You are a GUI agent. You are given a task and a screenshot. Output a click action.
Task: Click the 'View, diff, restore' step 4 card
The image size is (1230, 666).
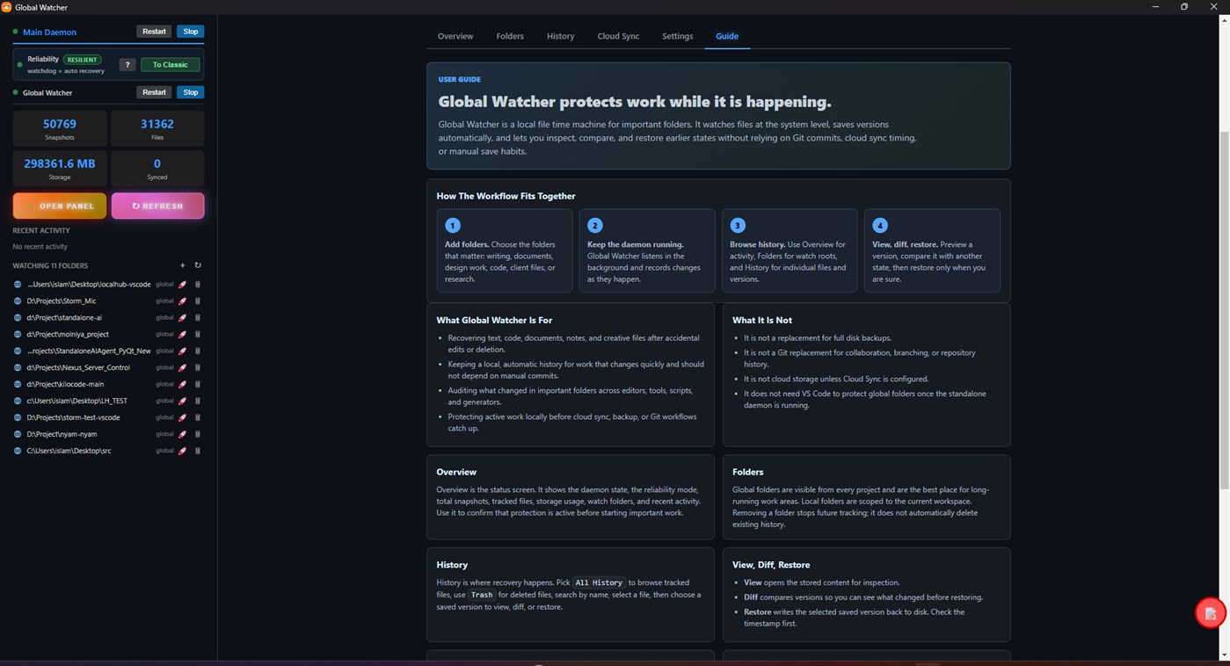(932, 250)
